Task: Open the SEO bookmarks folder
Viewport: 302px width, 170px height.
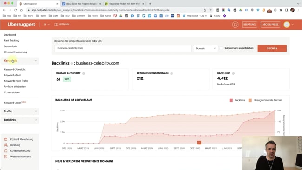Action: coord(65,16)
